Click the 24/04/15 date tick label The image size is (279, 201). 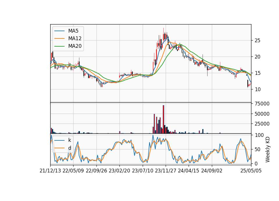pos(189,171)
